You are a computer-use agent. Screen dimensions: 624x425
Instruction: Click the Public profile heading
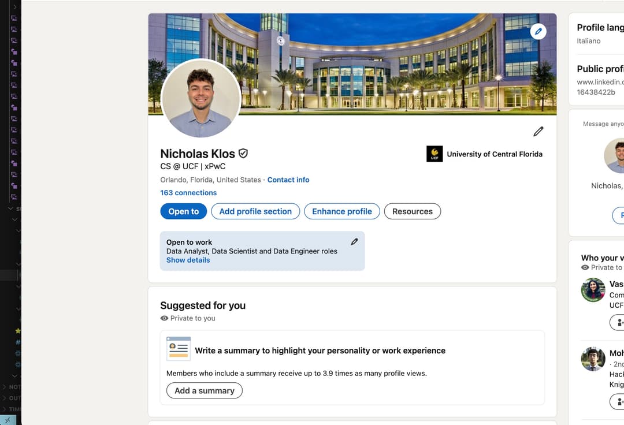click(x=600, y=69)
